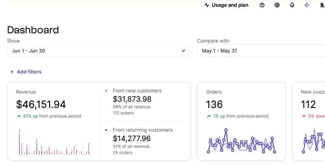Open the notifications bell
This screenshot has width=325, height=165.
tap(292, 5)
